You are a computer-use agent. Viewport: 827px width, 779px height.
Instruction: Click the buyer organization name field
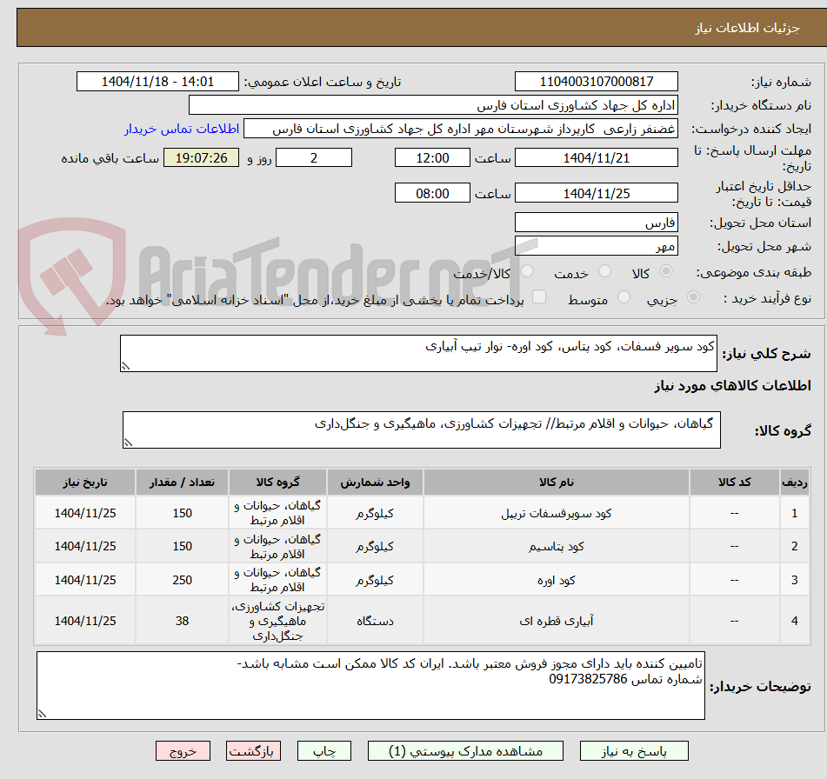tap(433, 105)
